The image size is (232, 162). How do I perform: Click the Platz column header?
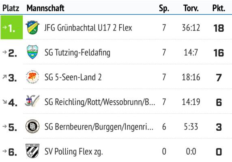[x=11, y=8]
